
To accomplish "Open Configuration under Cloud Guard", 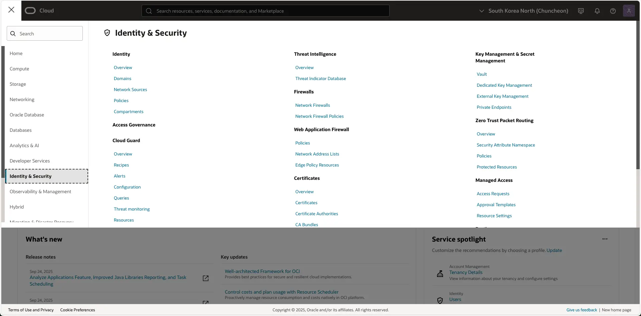I will [127, 187].
